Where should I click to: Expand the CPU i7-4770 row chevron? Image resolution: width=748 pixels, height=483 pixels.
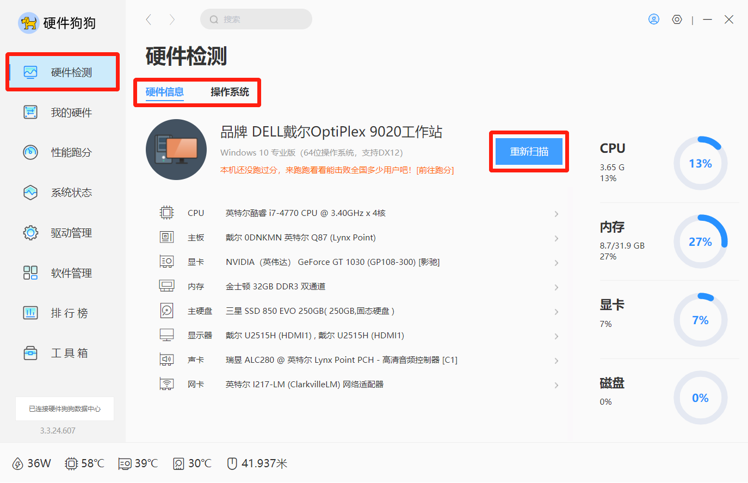click(557, 214)
